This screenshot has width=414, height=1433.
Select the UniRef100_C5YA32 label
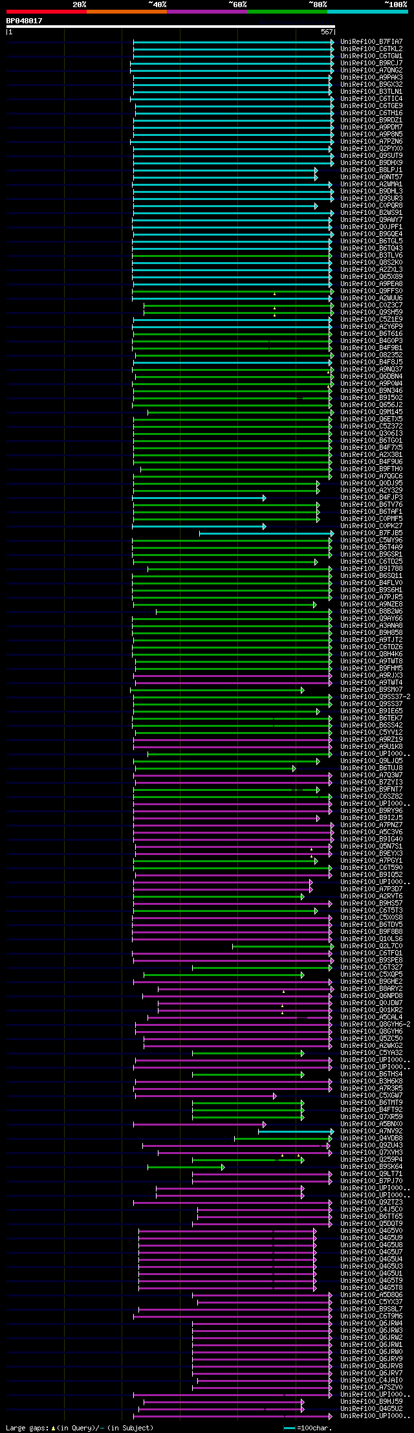point(371,1052)
